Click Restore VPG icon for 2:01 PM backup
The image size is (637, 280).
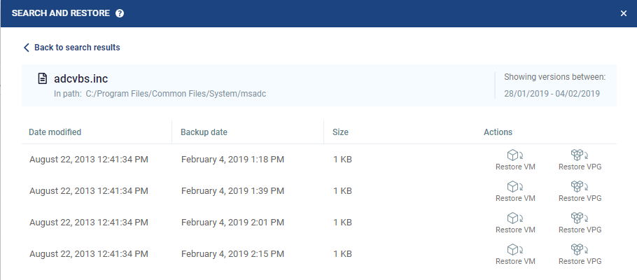[x=580, y=218]
